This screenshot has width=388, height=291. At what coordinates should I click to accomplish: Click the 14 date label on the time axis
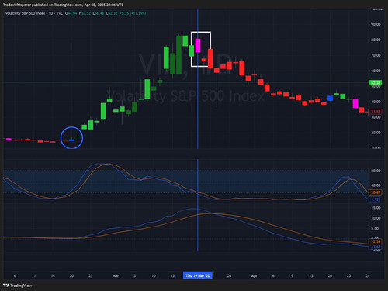tap(53, 275)
